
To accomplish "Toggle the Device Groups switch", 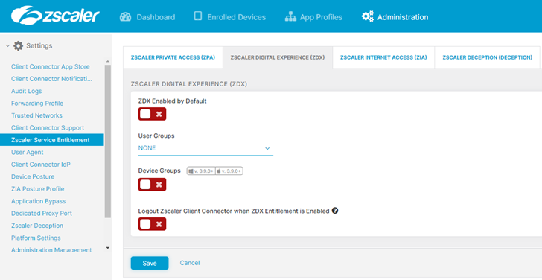I will coord(152,185).
